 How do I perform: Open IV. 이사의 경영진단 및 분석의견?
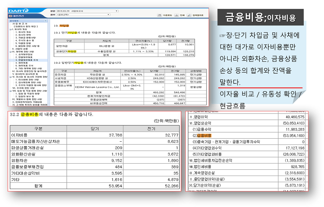pos(29,71)
